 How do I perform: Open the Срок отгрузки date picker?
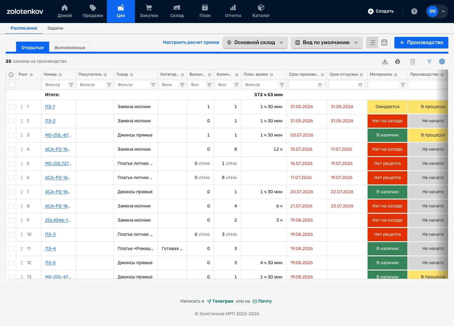347,85
